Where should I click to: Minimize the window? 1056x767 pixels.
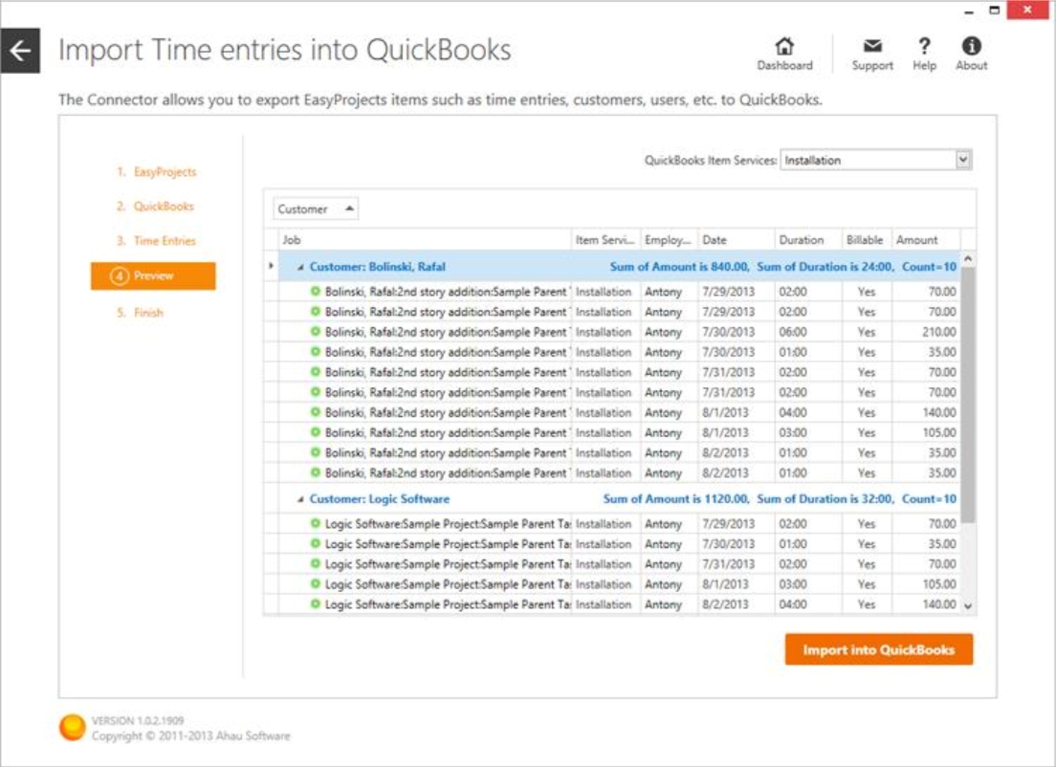point(969,11)
